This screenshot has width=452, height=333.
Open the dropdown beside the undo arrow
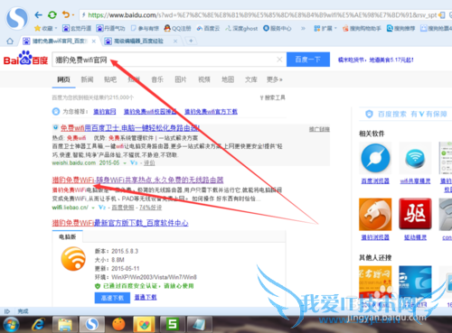73,15
